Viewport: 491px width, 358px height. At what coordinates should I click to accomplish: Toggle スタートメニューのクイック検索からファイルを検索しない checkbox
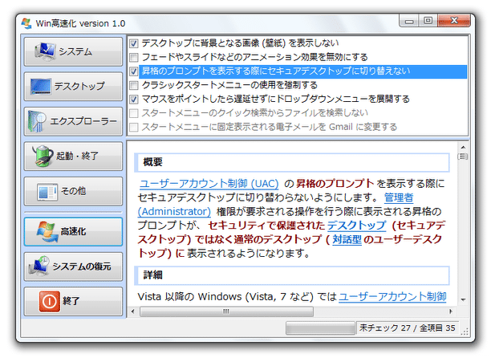134,113
